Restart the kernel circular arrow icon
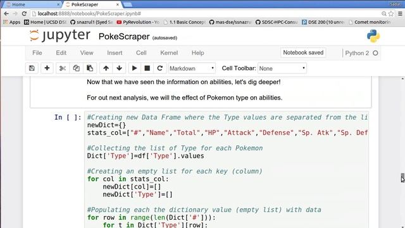 click(160, 68)
